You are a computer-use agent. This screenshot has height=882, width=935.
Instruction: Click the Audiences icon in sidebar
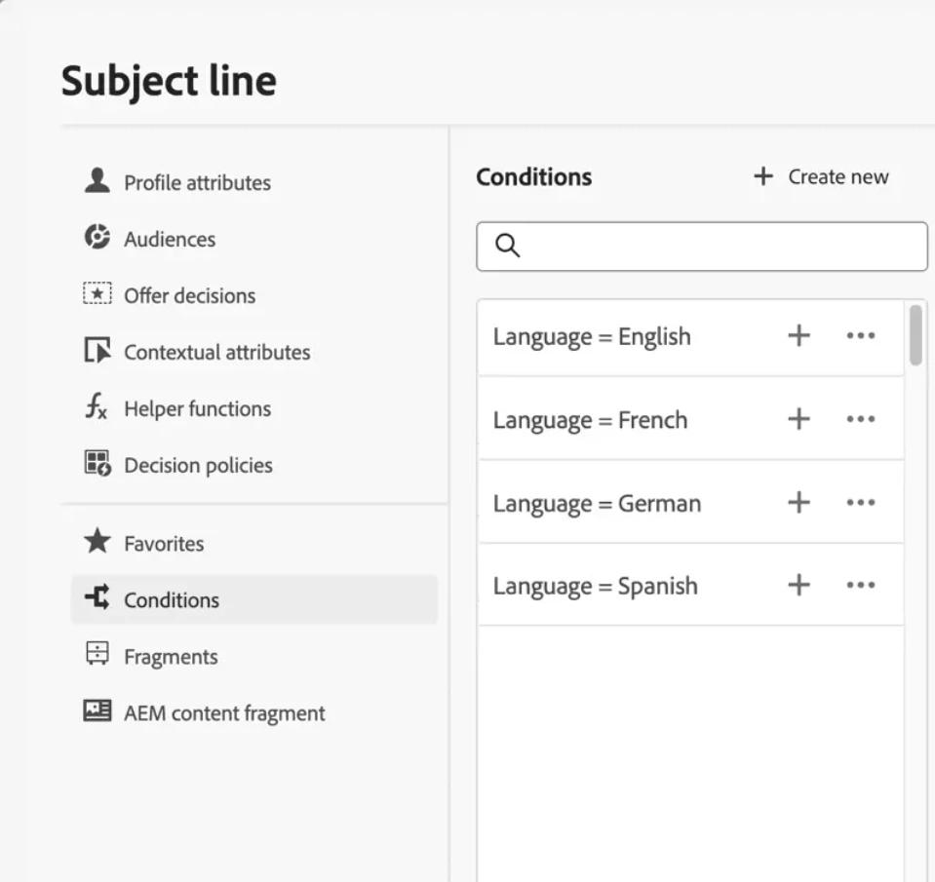point(97,238)
